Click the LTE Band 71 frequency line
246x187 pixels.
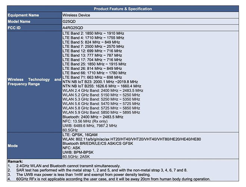tap(92, 77)
